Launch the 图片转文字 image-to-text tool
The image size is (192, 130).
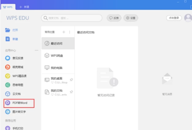pos(15,112)
